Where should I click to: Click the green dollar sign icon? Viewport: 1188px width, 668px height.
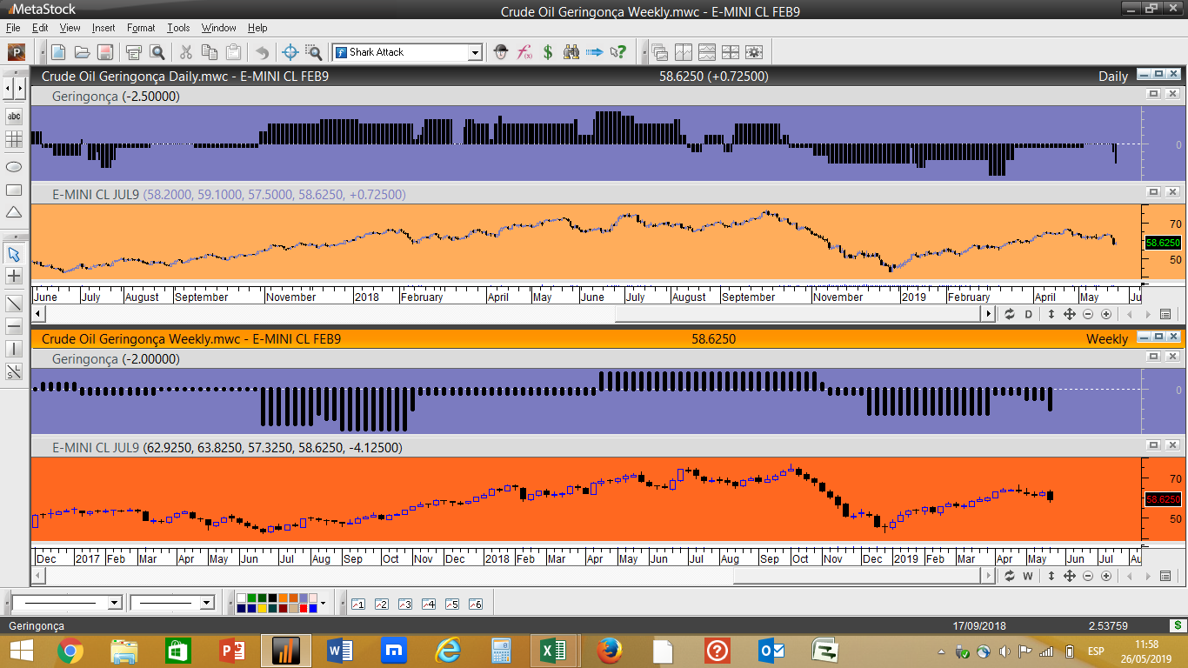pos(547,52)
